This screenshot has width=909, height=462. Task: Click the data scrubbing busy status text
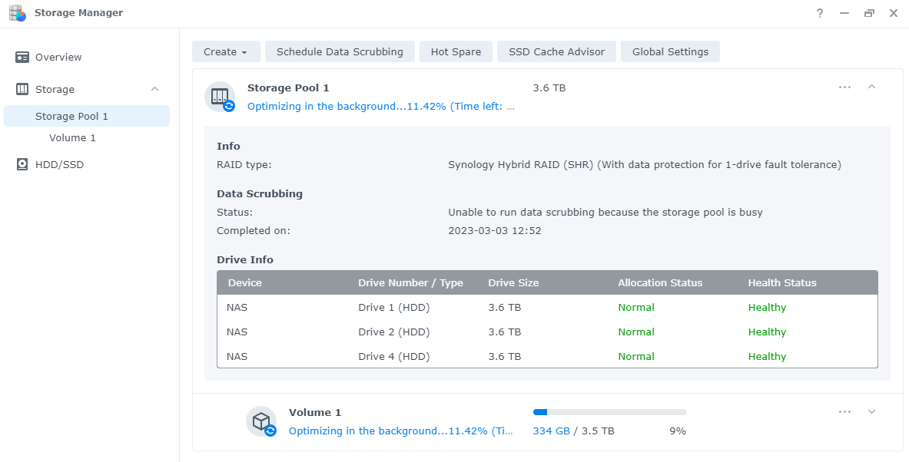pyautogui.click(x=605, y=213)
